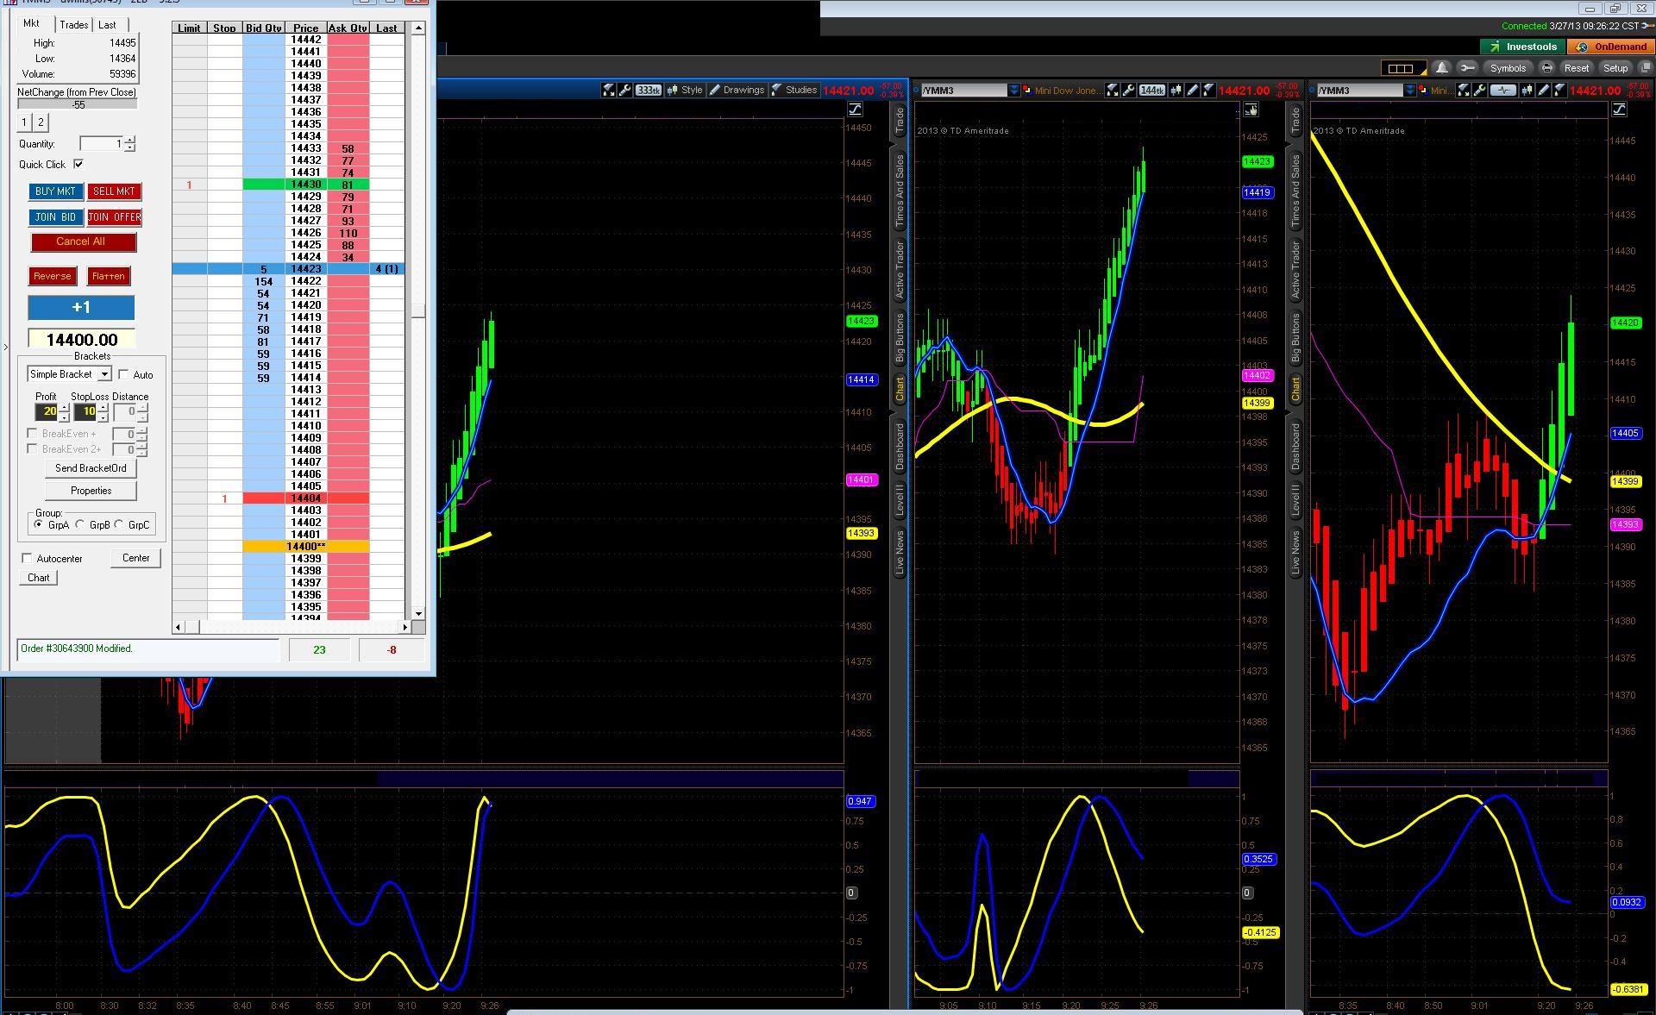This screenshot has height=1015, width=1656.
Task: Select the GrpA radio button
Action: click(x=38, y=524)
